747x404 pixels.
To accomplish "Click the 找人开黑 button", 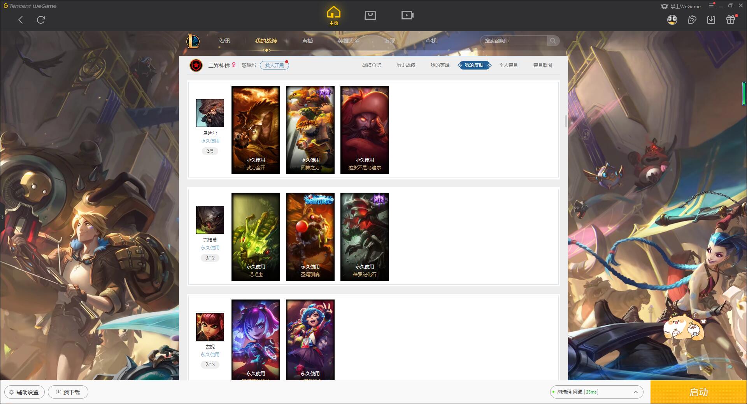I will click(274, 65).
